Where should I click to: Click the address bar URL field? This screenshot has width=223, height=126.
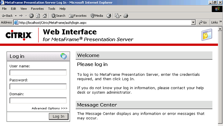click(105, 22)
